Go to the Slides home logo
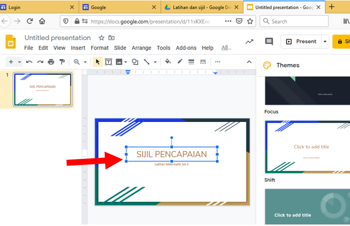The image size is (350, 226). click(11, 41)
